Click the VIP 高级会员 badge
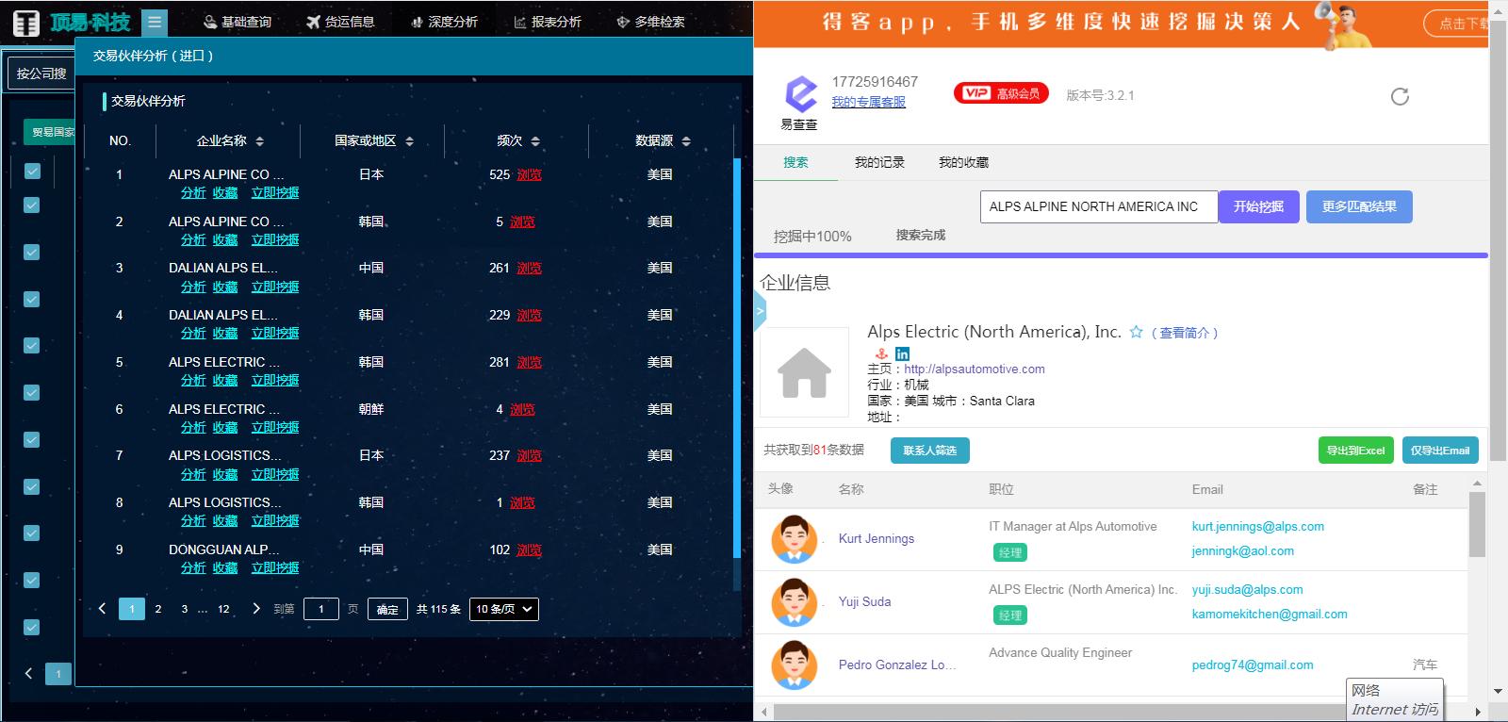 (1001, 92)
